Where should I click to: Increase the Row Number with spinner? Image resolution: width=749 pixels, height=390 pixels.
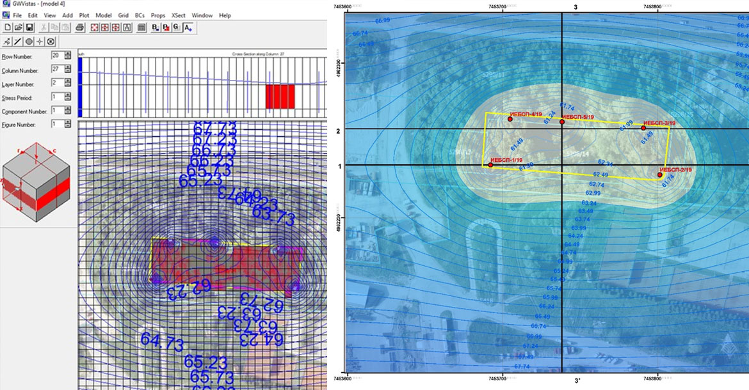click(68, 54)
